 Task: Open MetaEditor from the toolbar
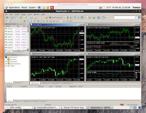(46, 18)
